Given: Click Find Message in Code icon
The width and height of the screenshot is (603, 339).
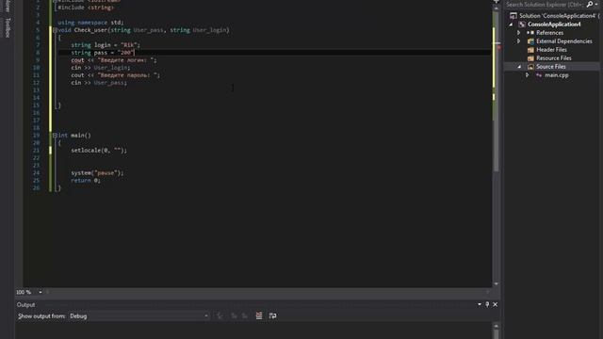Looking at the screenshot, I should 220,316.
